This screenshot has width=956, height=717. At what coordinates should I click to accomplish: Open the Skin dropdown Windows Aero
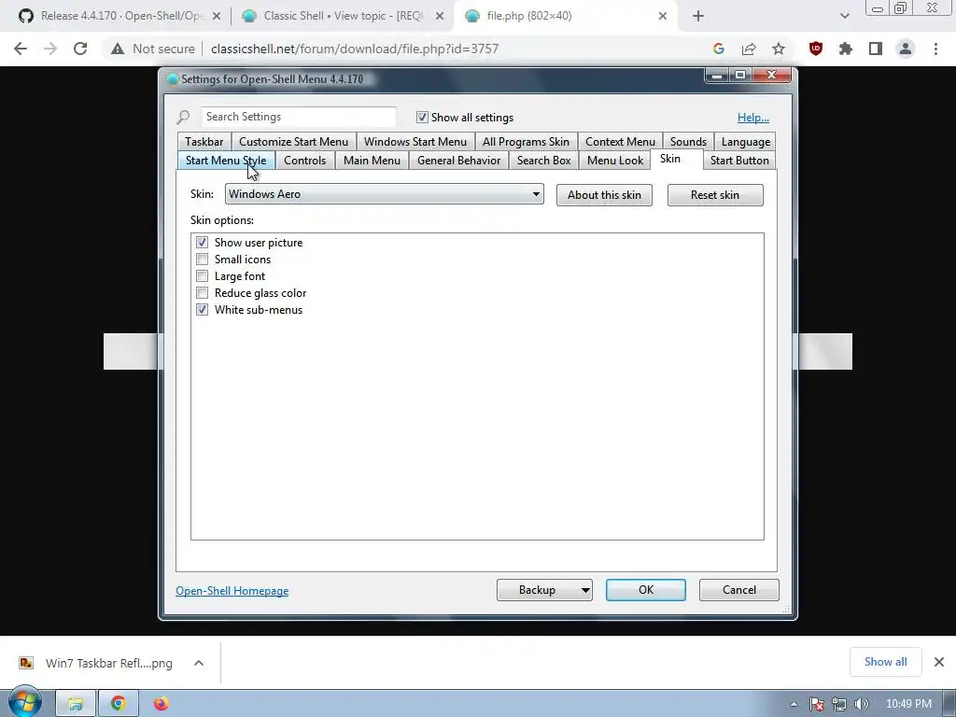click(384, 194)
